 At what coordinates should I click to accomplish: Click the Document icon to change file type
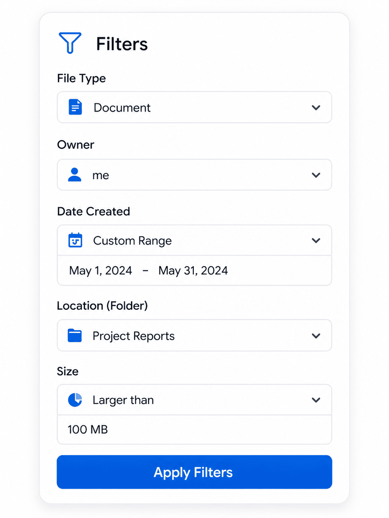pyautogui.click(x=75, y=107)
